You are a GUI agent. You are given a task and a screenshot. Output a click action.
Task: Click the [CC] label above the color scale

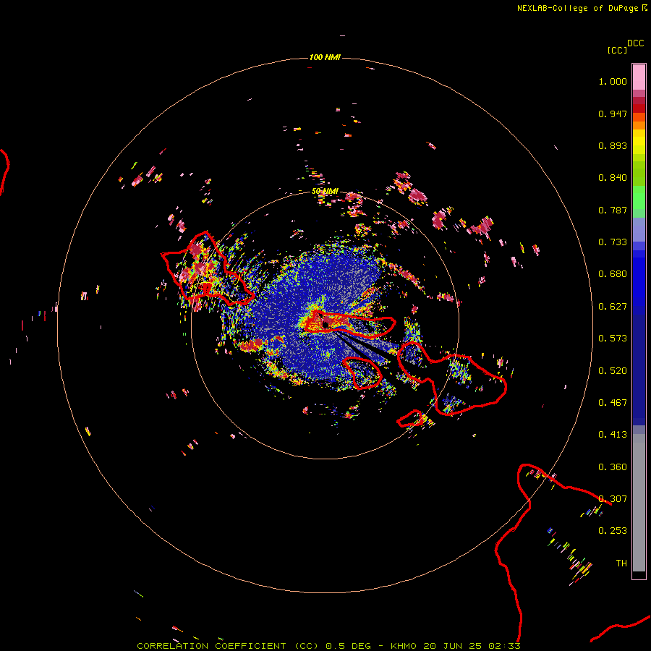pyautogui.click(x=617, y=50)
